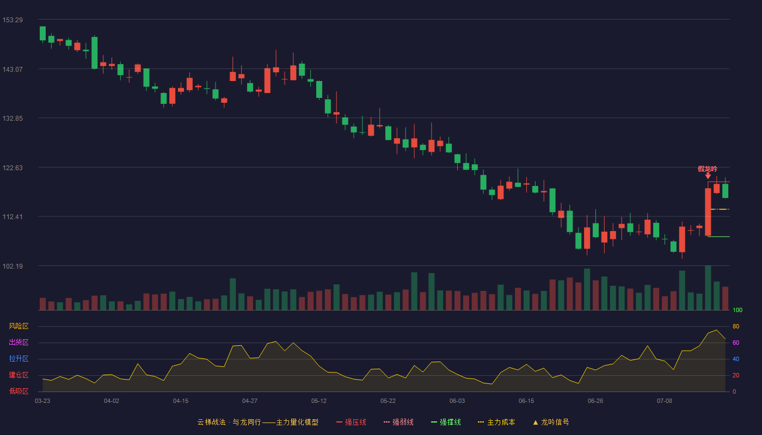The height and width of the screenshot is (435, 762).
Task: Click the 06-26 date label
Action: [595, 401]
